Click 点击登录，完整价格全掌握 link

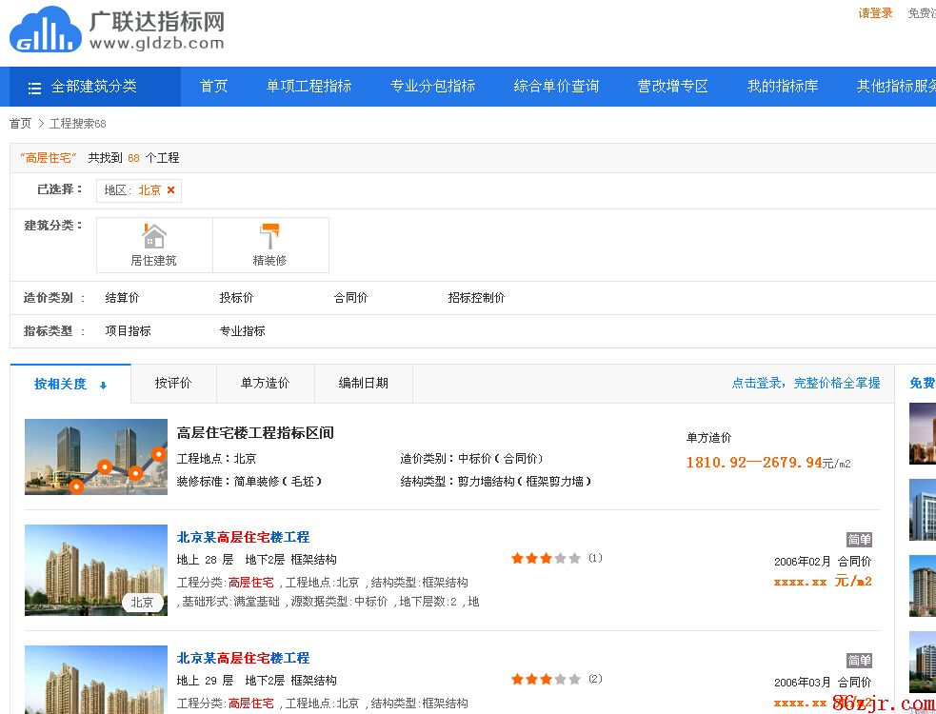[806, 383]
